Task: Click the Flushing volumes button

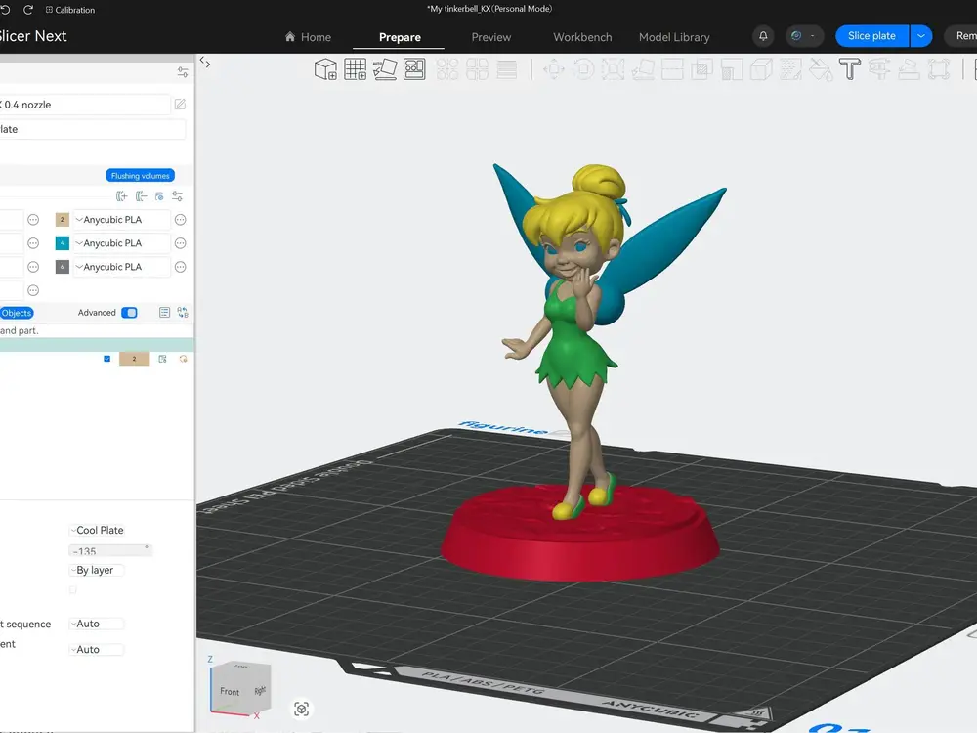Action: (140, 176)
